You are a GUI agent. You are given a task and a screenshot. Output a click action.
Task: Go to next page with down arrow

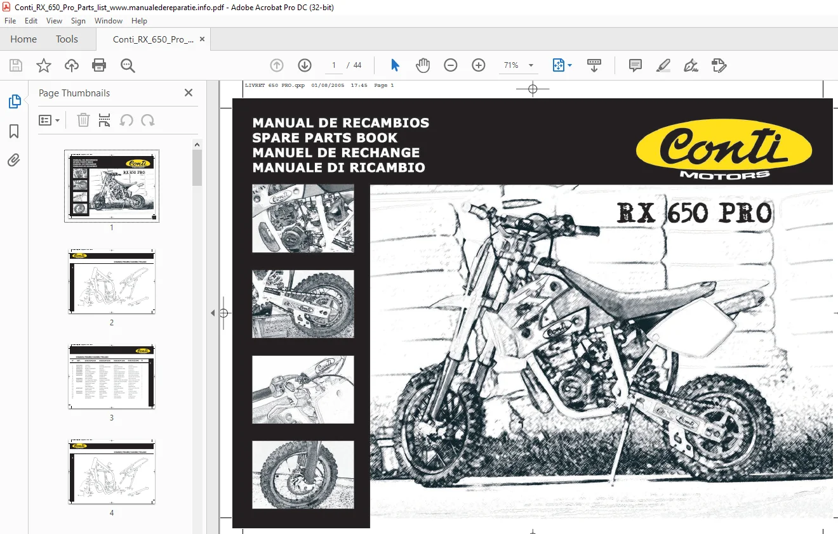point(305,65)
